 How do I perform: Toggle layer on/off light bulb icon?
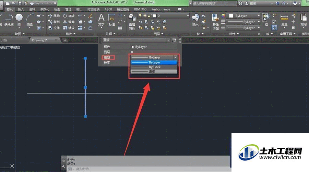(x=140, y=15)
